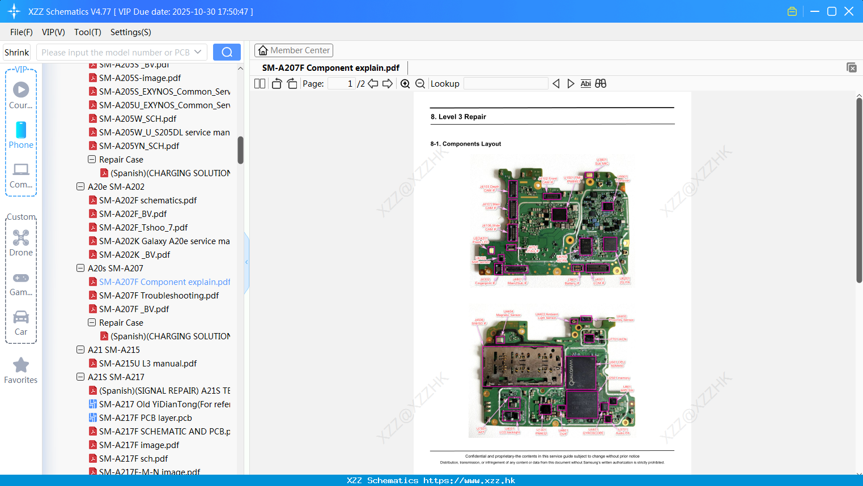Find previous lookup match triangle
Viewport: 863px width, 486px height.
point(556,83)
